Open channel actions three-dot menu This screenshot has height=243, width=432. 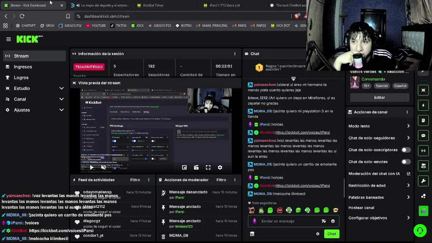point(407,112)
